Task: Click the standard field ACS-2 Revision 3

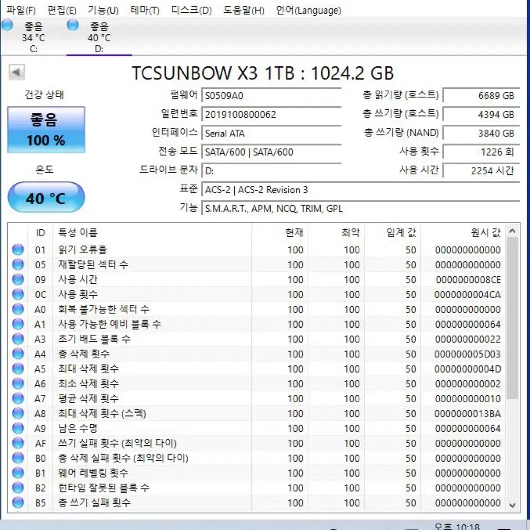Action: (x=361, y=190)
